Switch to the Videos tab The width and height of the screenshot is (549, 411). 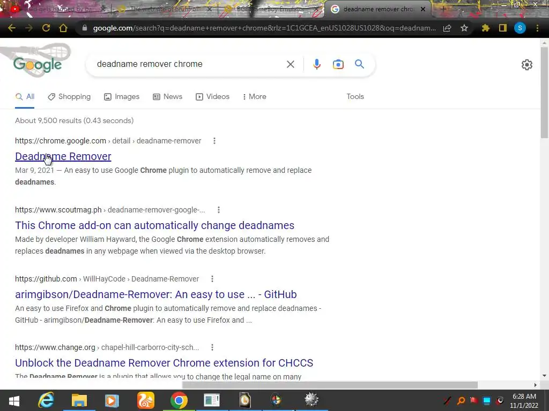[212, 97]
